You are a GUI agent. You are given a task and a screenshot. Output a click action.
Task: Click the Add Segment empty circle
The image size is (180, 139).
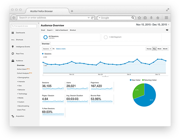[x=105, y=37]
